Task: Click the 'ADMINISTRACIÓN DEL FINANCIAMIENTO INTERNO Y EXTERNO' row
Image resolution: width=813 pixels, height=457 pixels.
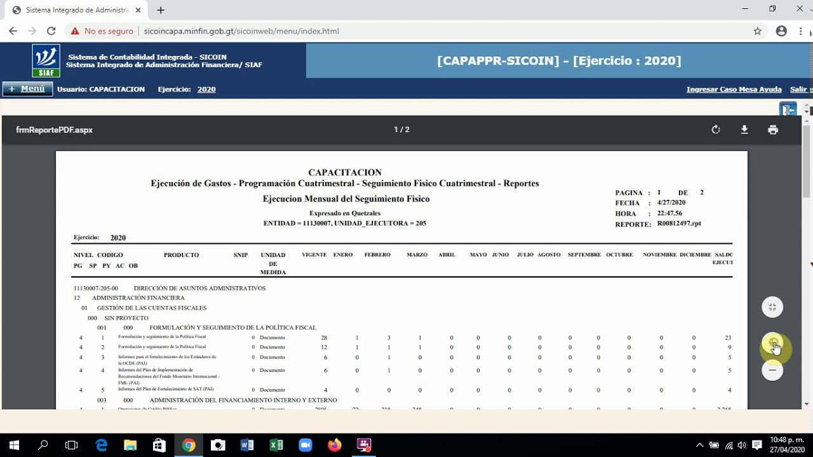Action: tap(217, 400)
